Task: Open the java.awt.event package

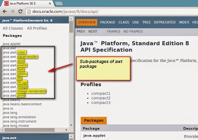Action: tap(15, 65)
